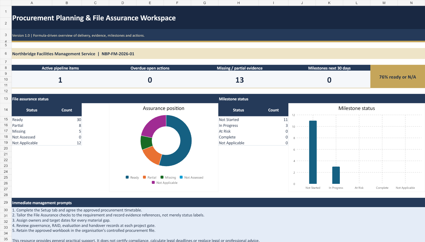425x242 pixels.
Task: Select column N header
Action: (x=411, y=3)
